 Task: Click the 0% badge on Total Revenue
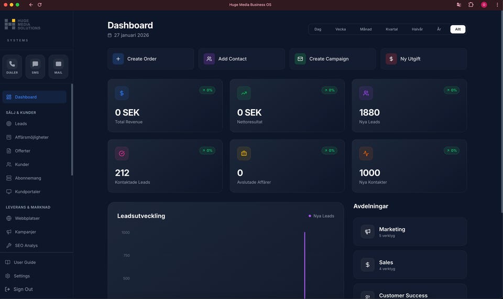(207, 90)
